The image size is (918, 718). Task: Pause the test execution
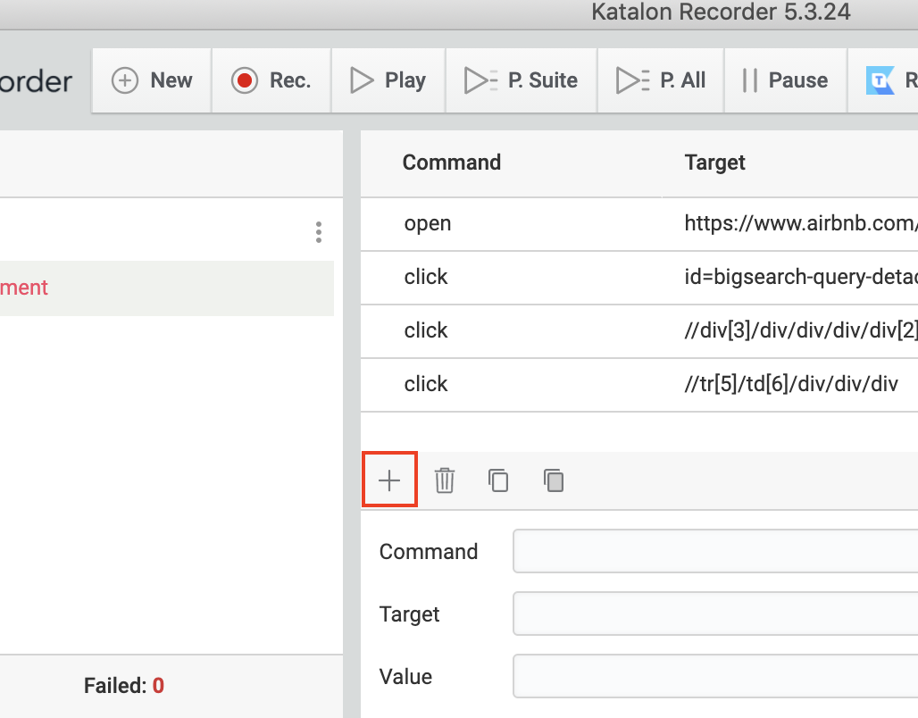tap(785, 80)
